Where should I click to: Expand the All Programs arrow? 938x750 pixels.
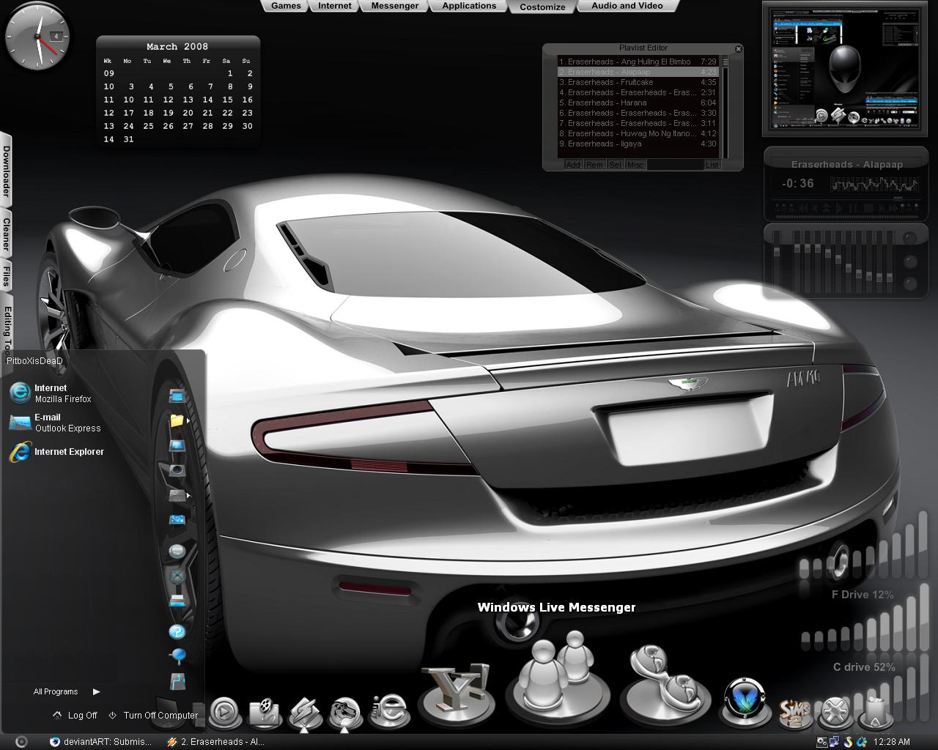96,691
